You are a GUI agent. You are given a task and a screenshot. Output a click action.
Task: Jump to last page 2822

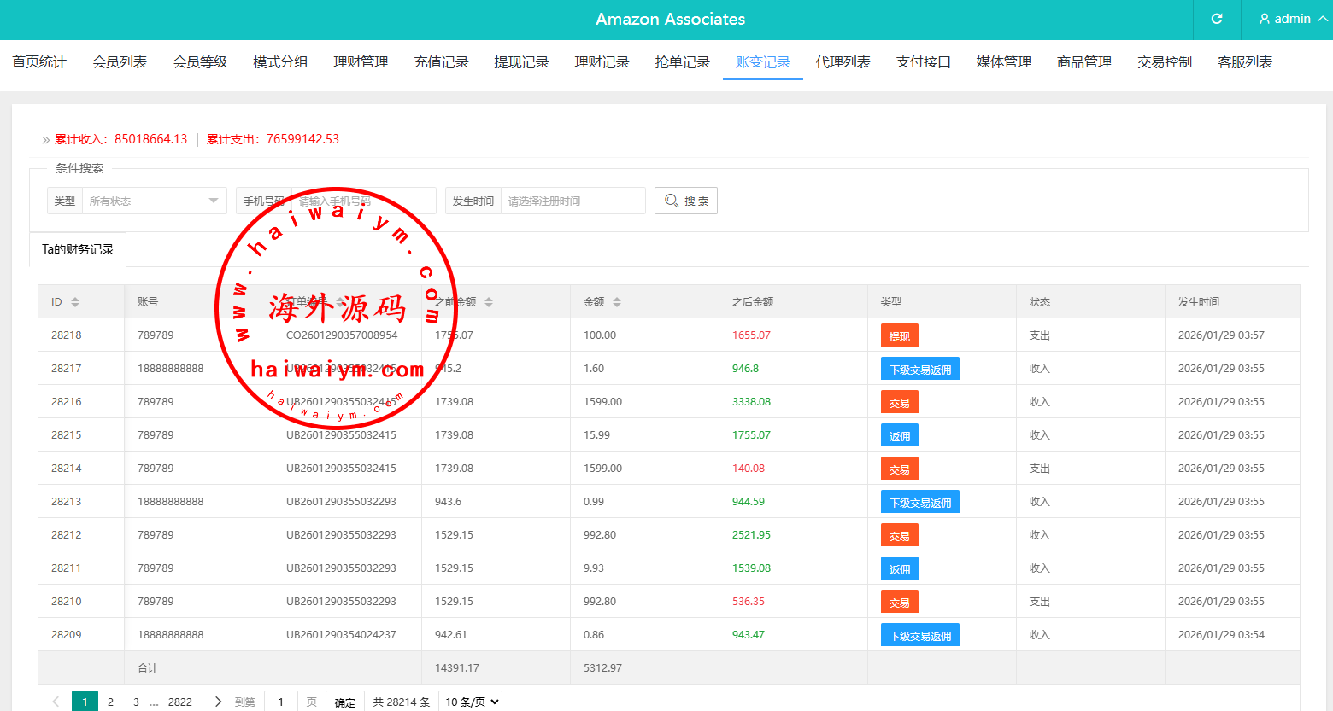tap(179, 702)
